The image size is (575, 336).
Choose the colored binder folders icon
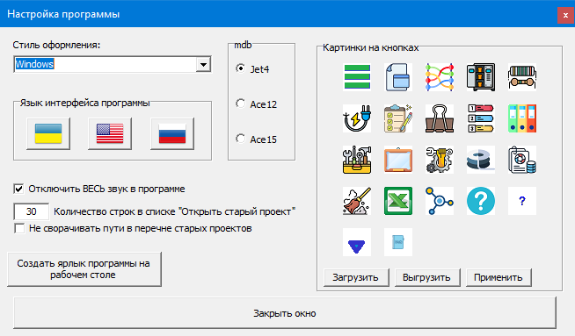coord(522,118)
